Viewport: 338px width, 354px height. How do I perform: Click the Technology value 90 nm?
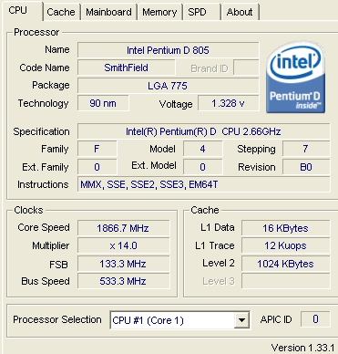click(x=103, y=103)
